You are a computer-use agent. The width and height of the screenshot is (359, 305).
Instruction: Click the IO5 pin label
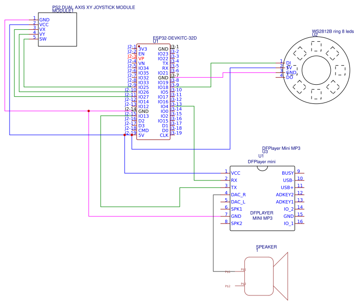click(164, 92)
